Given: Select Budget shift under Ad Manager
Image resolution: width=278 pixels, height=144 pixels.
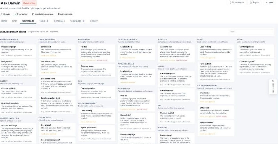Looking at the screenshot, I should tap(136, 122).
